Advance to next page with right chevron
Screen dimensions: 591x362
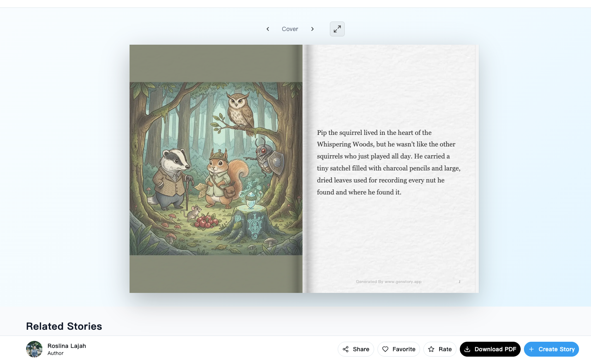[312, 29]
